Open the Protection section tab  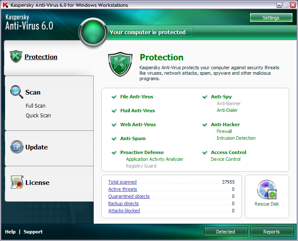pyautogui.click(x=41, y=57)
